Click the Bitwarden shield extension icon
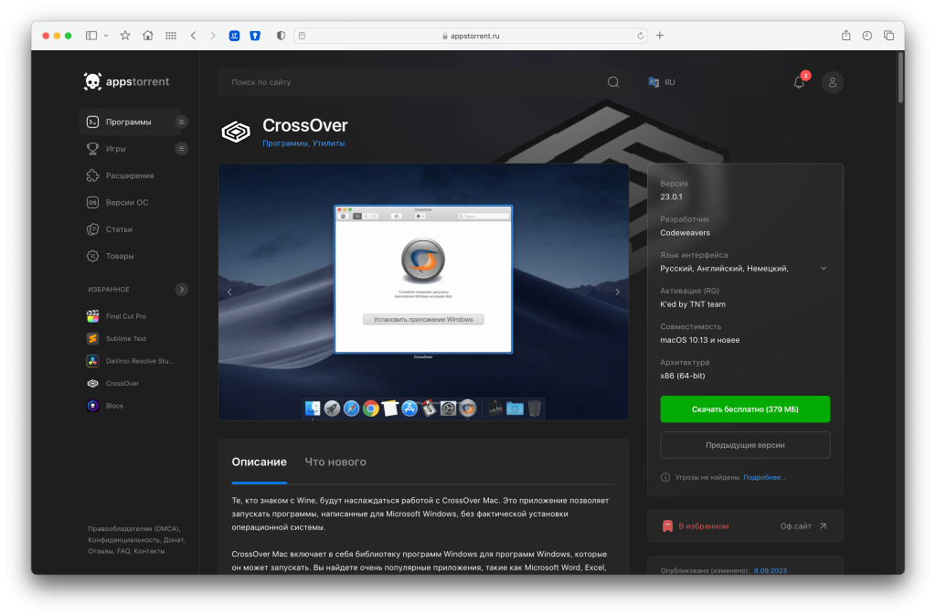The width and height of the screenshot is (936, 616). pyautogui.click(x=255, y=36)
